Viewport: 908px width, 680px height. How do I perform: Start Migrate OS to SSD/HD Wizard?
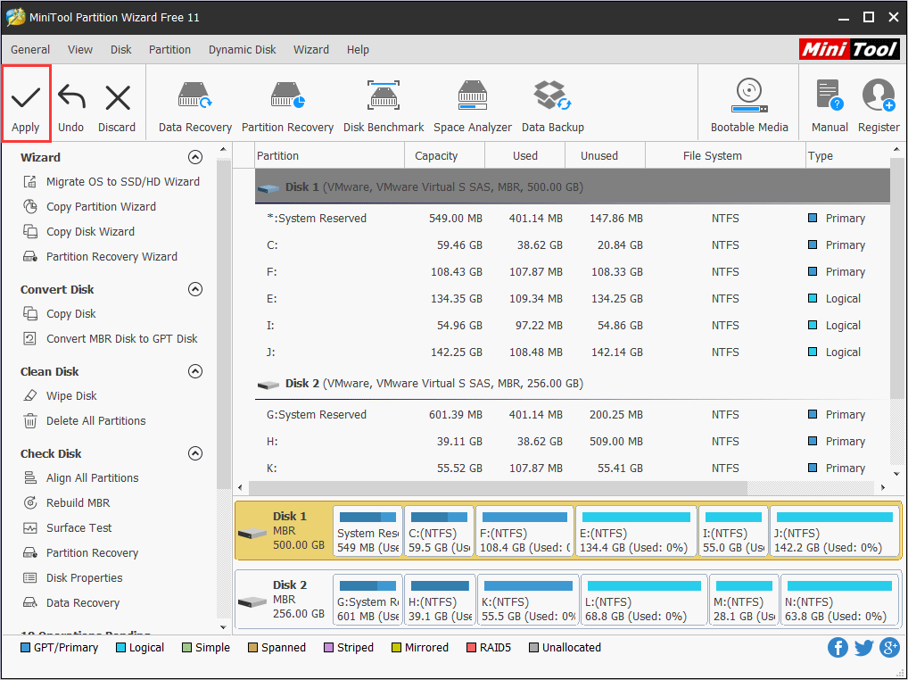click(111, 182)
